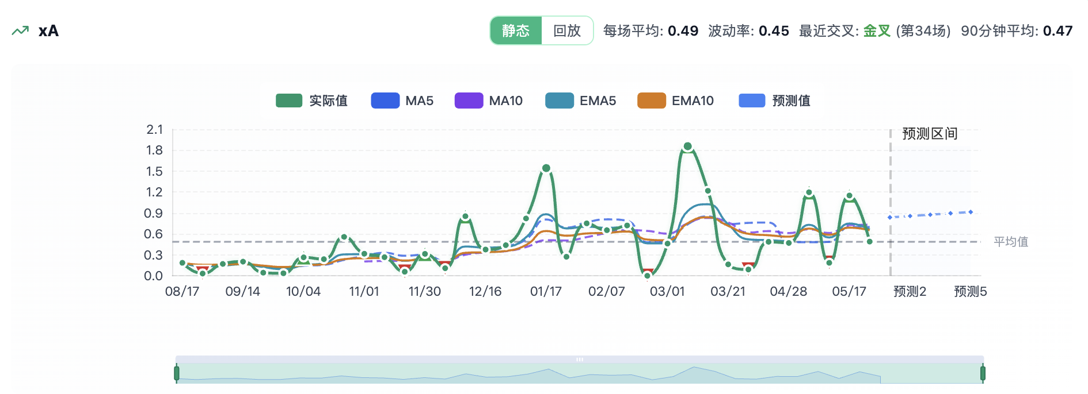Click the orange EMA10 color swatch
The image size is (1088, 394).
[652, 101]
